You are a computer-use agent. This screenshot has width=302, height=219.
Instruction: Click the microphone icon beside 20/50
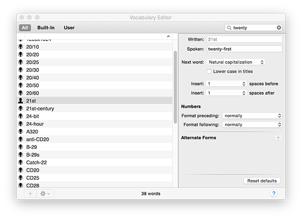[21, 85]
